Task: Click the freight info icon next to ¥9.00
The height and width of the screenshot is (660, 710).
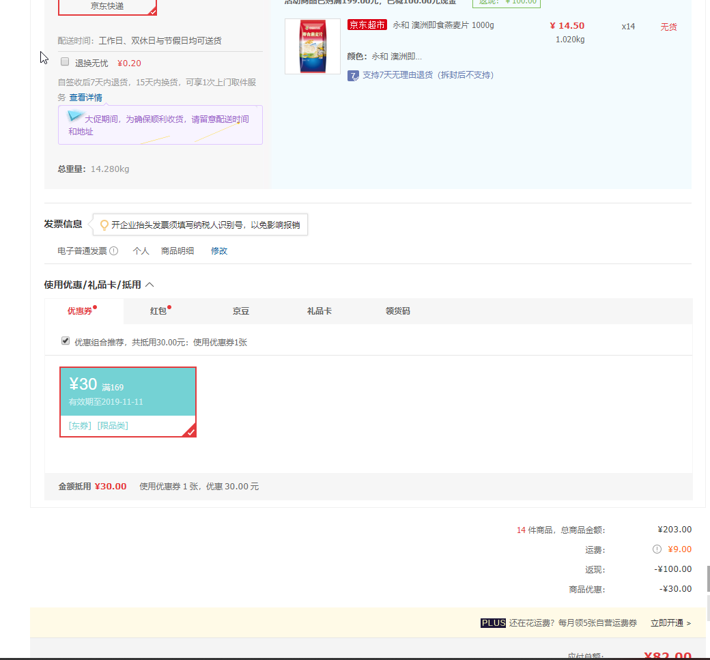Action: 657,549
